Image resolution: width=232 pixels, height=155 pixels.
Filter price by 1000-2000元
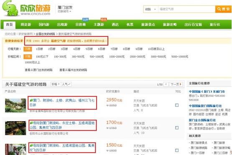pyautogui.click(x=117, y=57)
